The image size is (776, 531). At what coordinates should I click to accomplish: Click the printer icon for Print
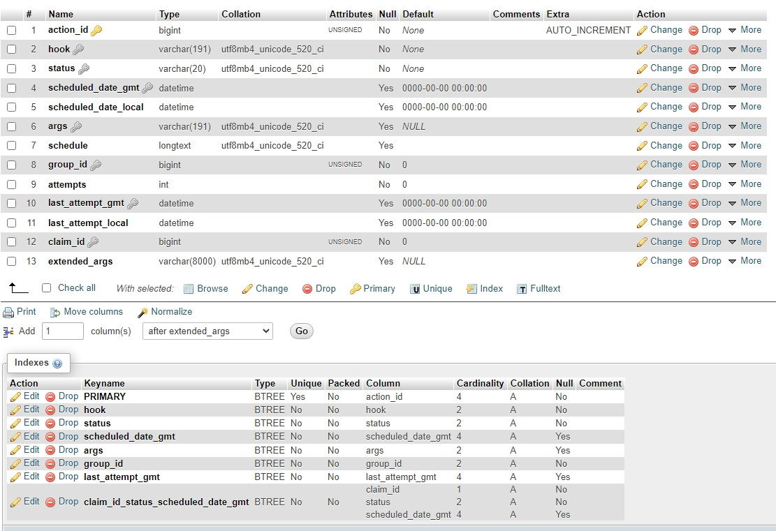(x=8, y=313)
